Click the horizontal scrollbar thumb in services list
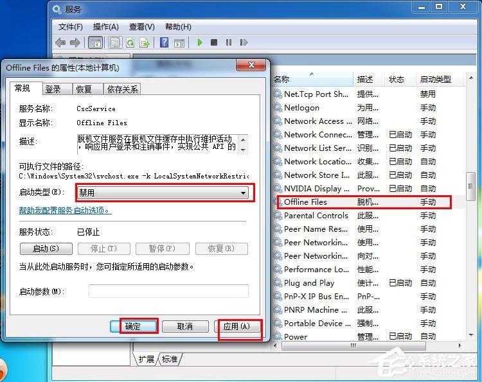This screenshot has width=482, height=382. pyautogui.click(x=353, y=346)
